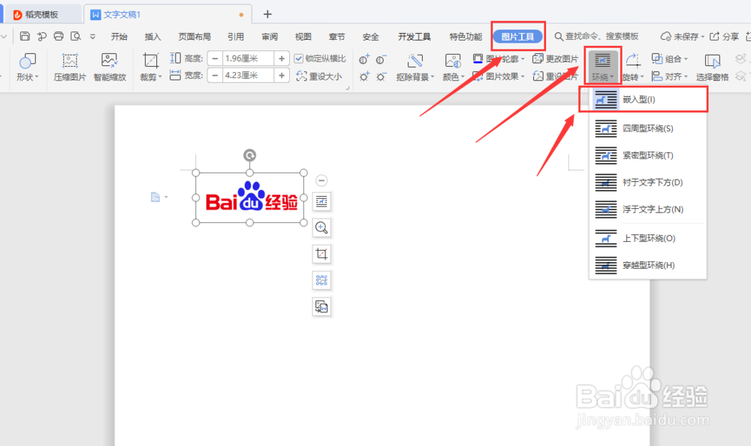The height and width of the screenshot is (446, 751).
Task: Select 紧密型环绕(T) tight wrap option
Action: point(647,155)
